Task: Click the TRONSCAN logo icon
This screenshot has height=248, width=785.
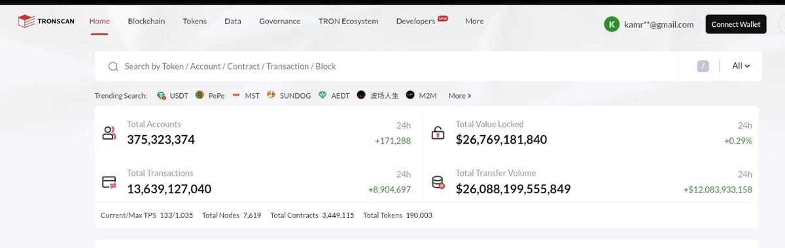Action: pyautogui.click(x=26, y=22)
